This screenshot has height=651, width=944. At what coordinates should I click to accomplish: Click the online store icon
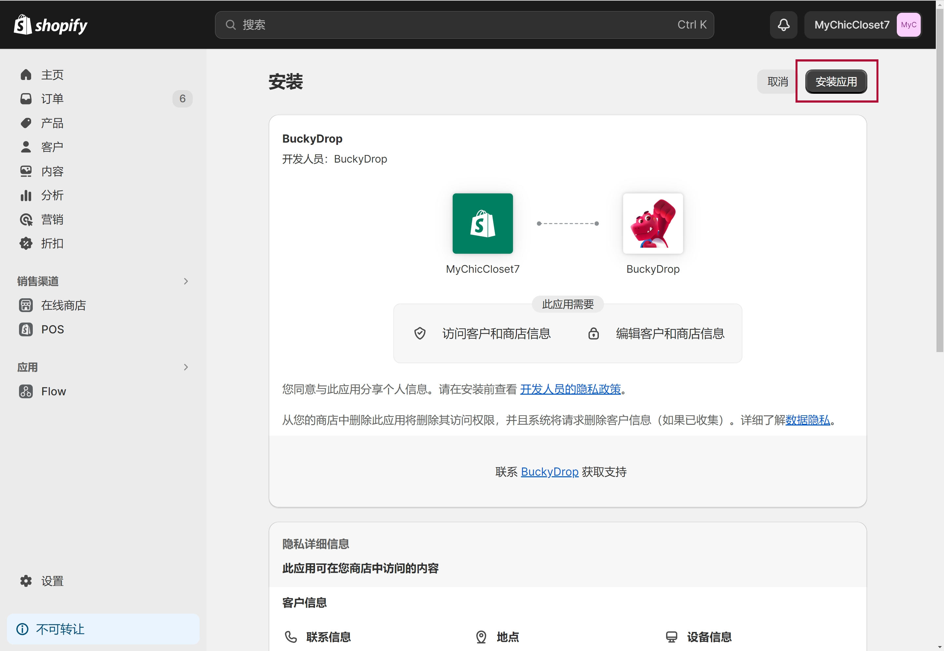tap(26, 305)
